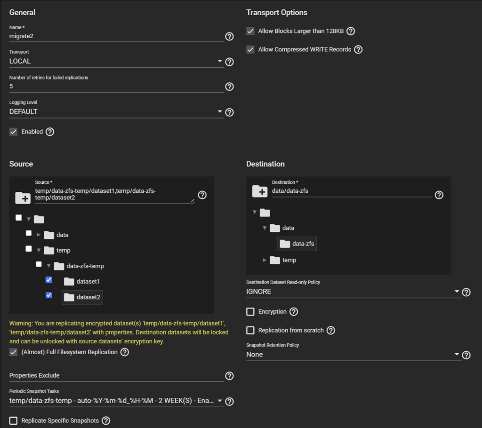Click help icon beside Encryption checkbox
Viewport: 482px width, 428px height.
coord(294,311)
